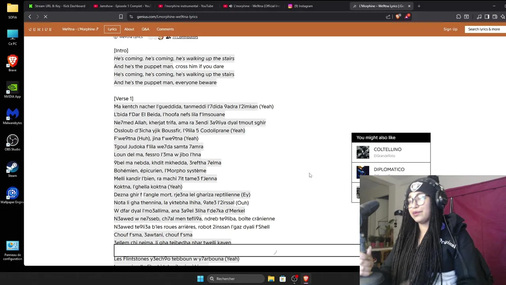Open the NVIDIA App desktop shortcut
506x285 pixels.
(13, 90)
